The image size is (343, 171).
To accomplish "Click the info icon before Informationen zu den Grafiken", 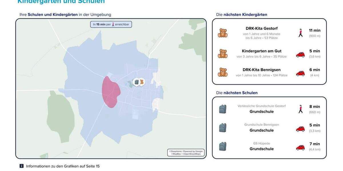I will point(21,166).
